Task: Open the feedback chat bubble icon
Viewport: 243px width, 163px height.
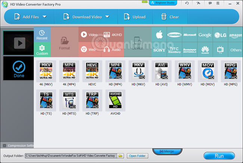Action: coord(210,3)
